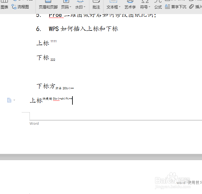Insert a 公式 formula
Image resolution: width=202 pixels, height=194 pixels.
[158, 5]
